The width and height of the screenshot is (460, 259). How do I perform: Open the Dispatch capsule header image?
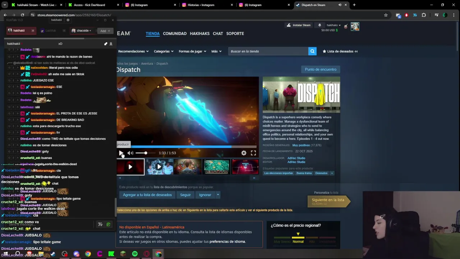point(301,95)
